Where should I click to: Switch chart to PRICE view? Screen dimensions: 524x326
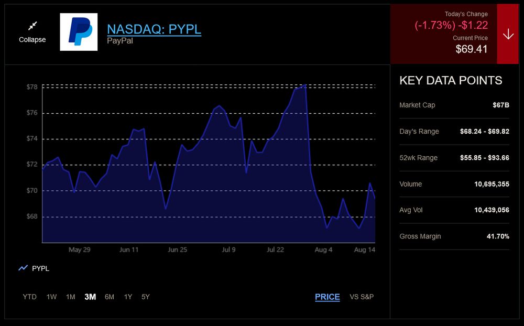327,297
